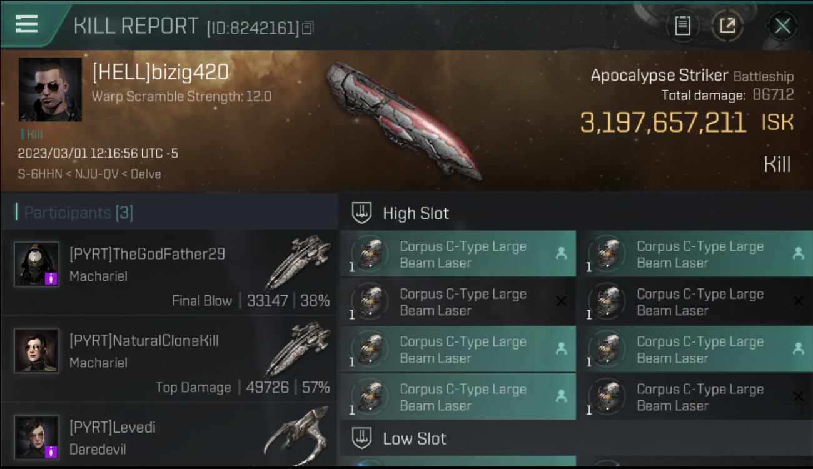The height and width of the screenshot is (469, 813).
Task: View TheGodFather29's portrait
Action: [36, 264]
